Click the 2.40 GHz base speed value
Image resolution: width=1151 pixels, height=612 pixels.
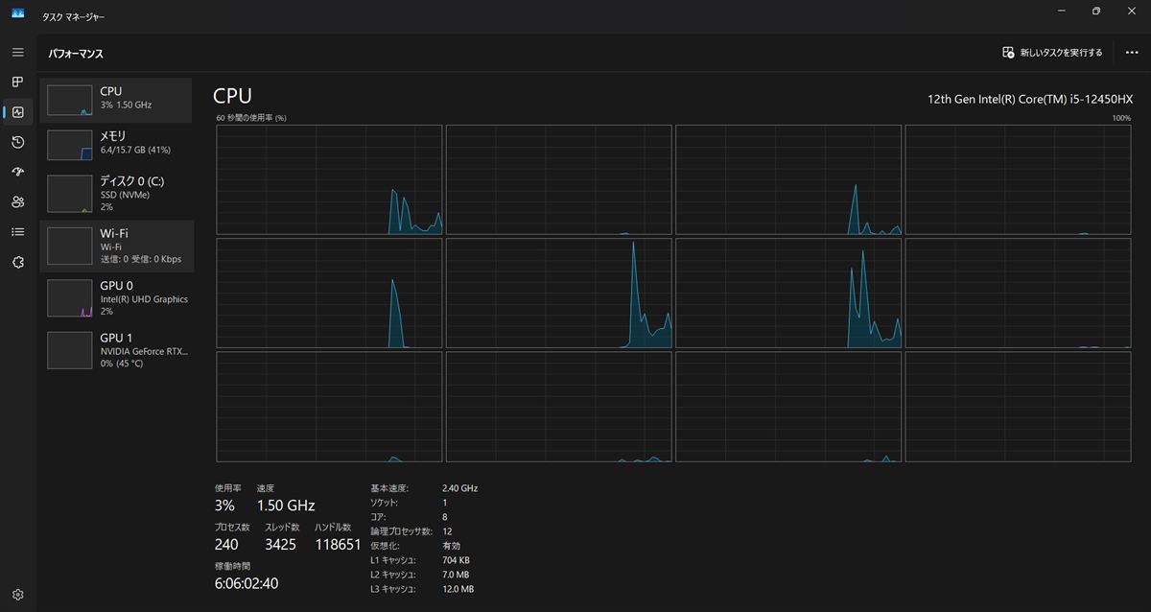coord(460,488)
